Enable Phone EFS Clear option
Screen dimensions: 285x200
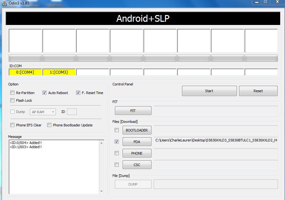click(x=13, y=125)
